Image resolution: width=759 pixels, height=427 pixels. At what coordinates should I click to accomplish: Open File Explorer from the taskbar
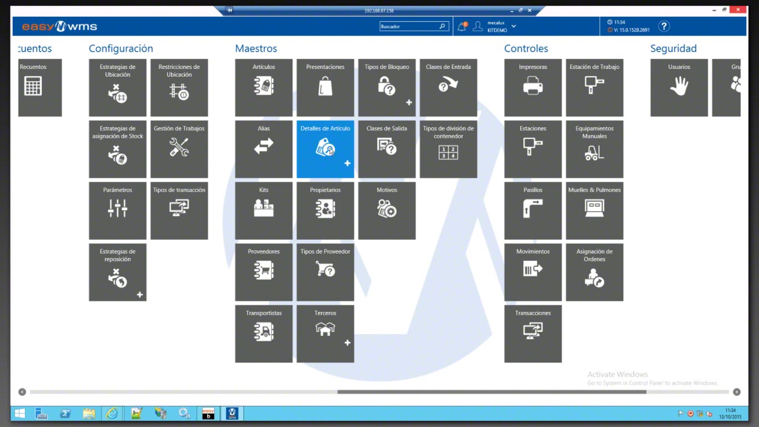[88, 414]
